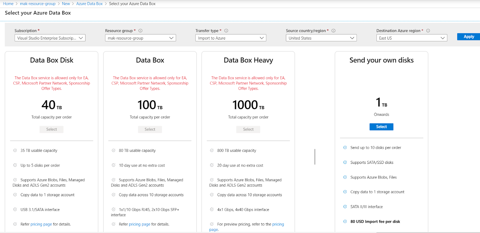
Task: Go to Home in the breadcrumb
Action: coord(8,4)
